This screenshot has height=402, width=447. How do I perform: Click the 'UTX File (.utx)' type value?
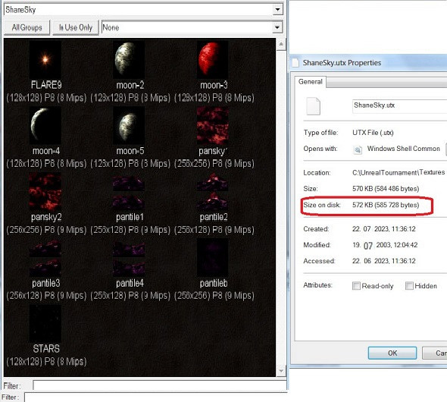[x=373, y=133]
